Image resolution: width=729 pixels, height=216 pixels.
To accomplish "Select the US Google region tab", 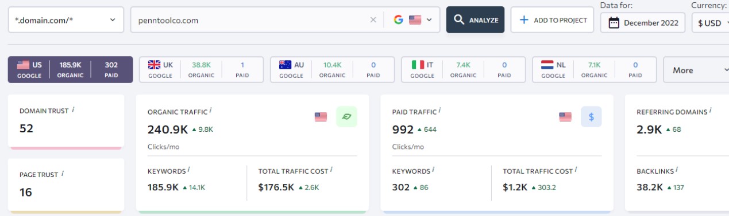I will pyautogui.click(x=70, y=69).
